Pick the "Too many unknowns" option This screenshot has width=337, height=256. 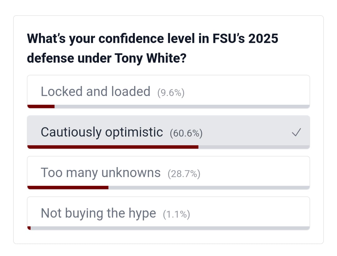100,173
